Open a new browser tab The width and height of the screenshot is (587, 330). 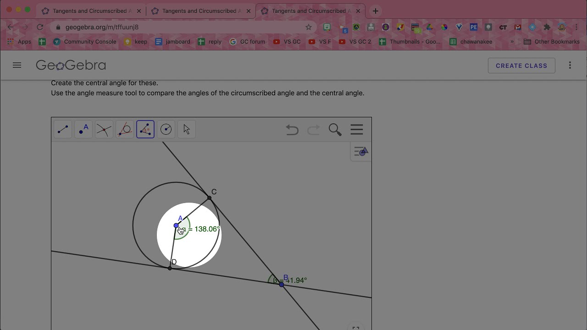click(376, 11)
